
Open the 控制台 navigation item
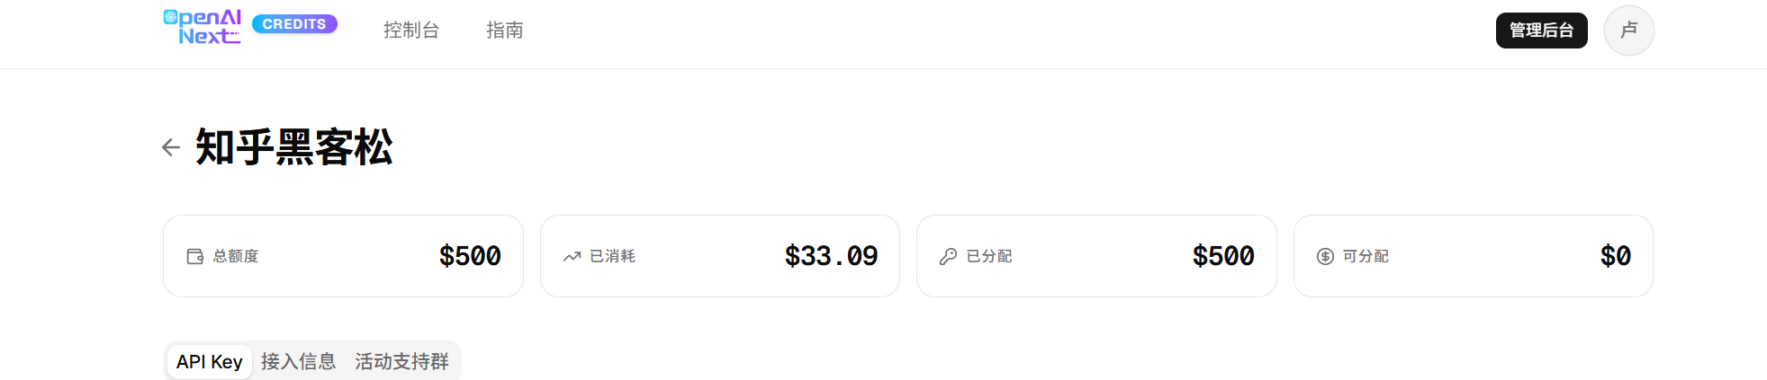[411, 30]
